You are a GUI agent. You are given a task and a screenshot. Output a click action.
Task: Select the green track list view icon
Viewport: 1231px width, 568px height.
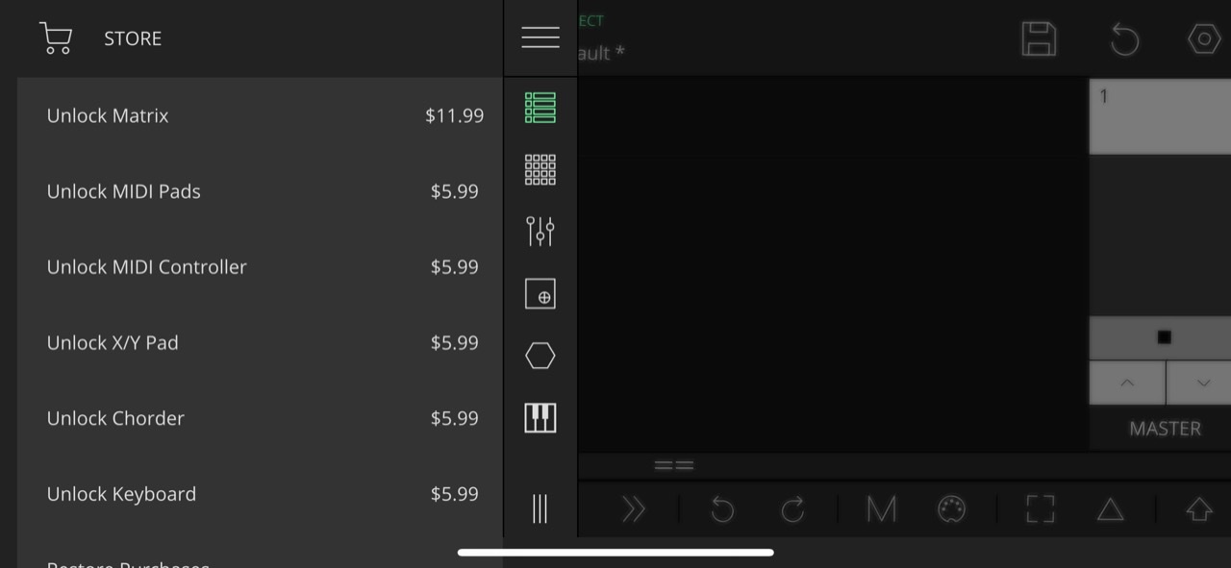[540, 108]
